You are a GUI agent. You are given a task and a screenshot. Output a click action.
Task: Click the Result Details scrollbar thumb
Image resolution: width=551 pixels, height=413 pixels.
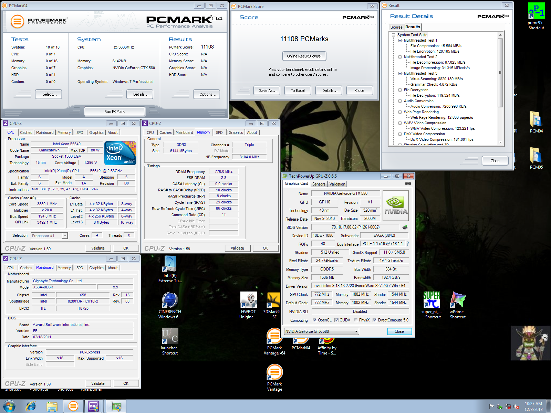(500, 73)
